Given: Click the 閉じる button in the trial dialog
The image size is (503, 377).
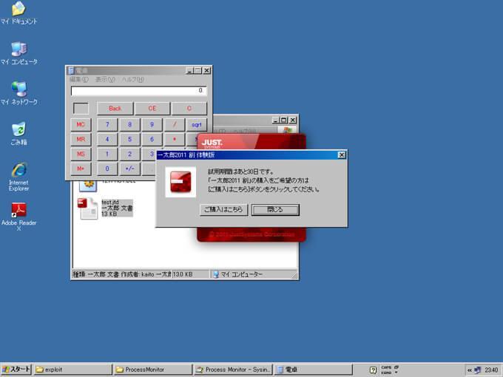Looking at the screenshot, I should 275,210.
